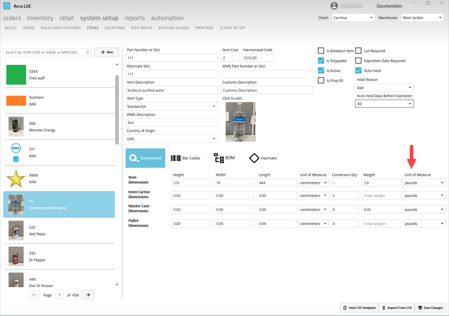Click the water bottle image to edit
This screenshot has width=449, height=316.
click(x=240, y=122)
